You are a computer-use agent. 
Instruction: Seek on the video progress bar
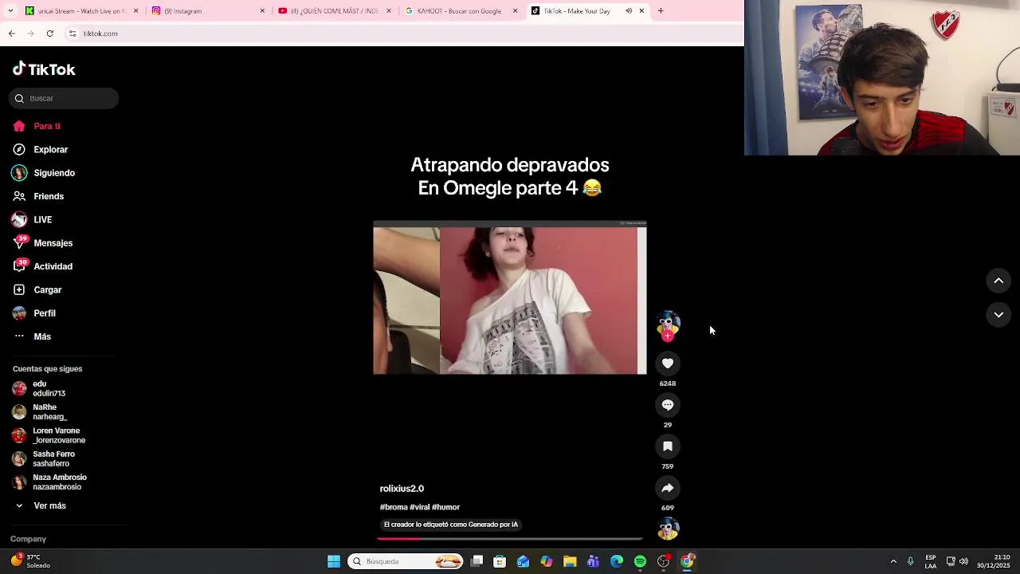tap(510, 539)
